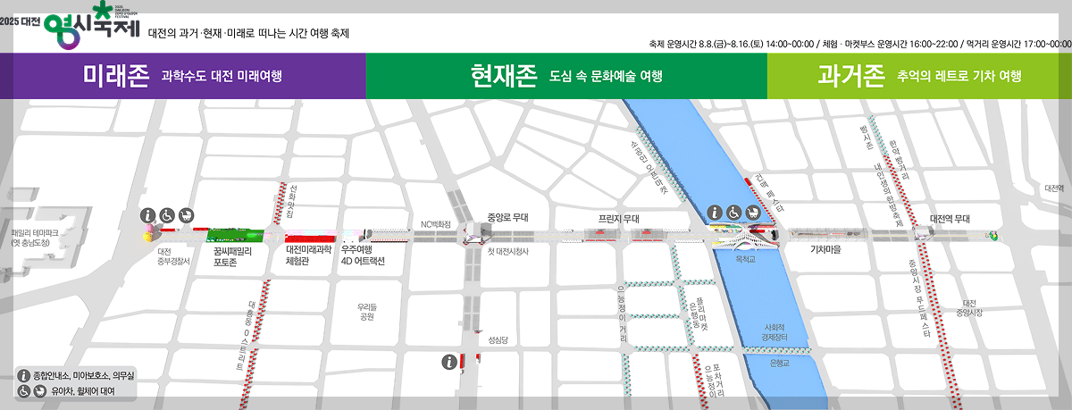Click the 옛 대전시청사 label
This screenshot has height=410, width=1072.
507,253
